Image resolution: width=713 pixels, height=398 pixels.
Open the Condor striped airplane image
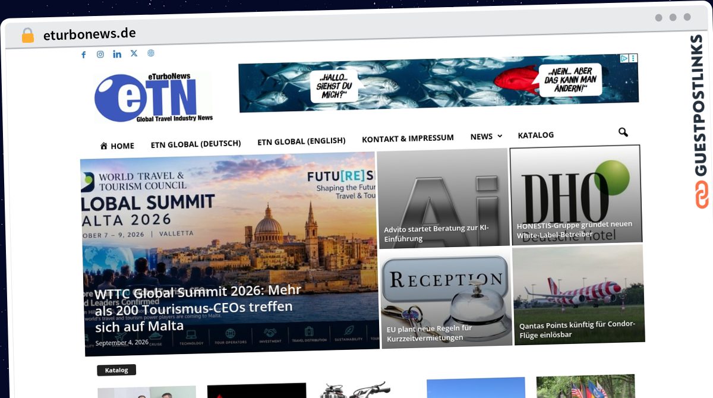[579, 294]
